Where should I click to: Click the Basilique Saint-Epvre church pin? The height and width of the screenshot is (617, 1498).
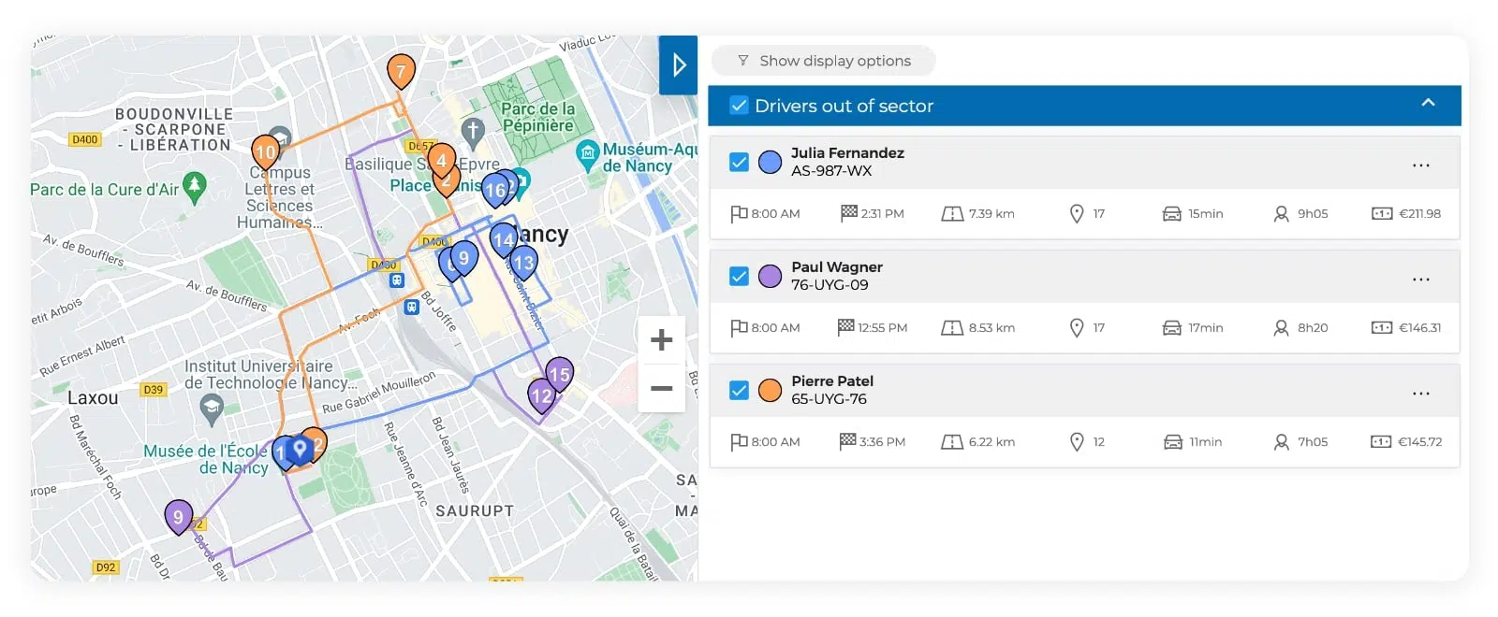pos(473,133)
